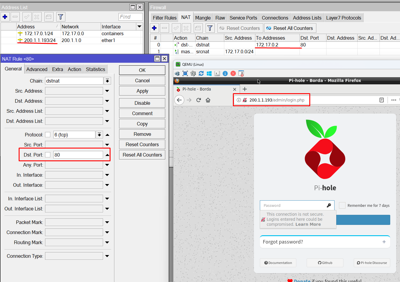Click Reset All Counters in Firewall toolbar
The width and height of the screenshot is (400, 282).
pos(290,28)
